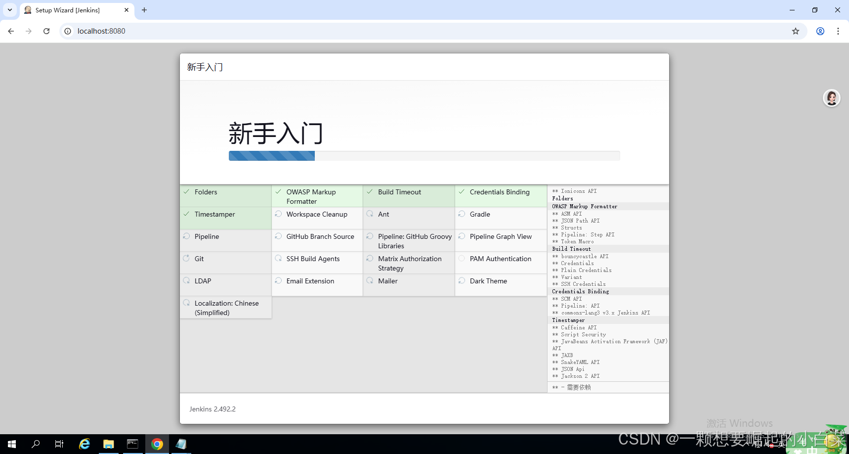849x454 pixels.
Task: Reload the Jenkins page
Action: click(x=46, y=31)
